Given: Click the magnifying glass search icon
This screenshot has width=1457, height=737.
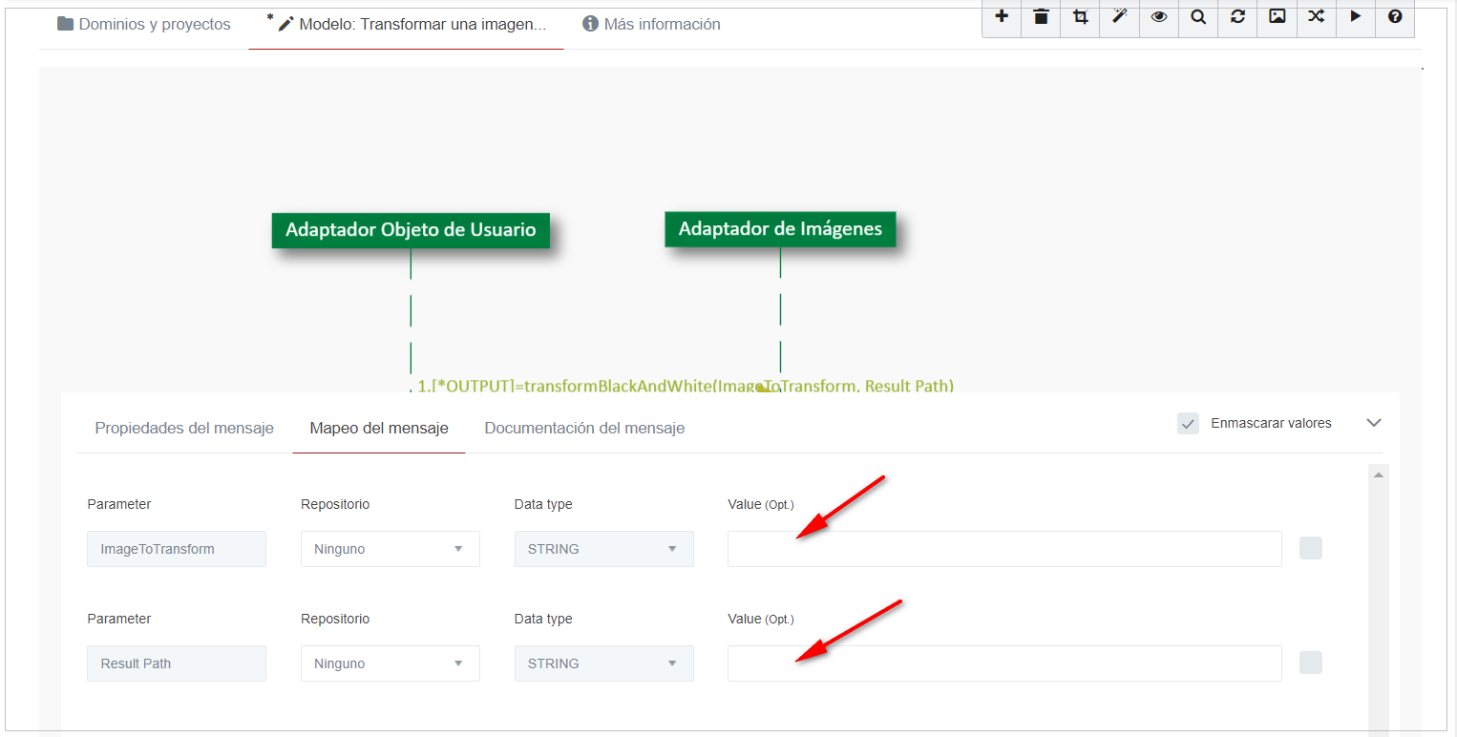Looking at the screenshot, I should click(x=1198, y=17).
